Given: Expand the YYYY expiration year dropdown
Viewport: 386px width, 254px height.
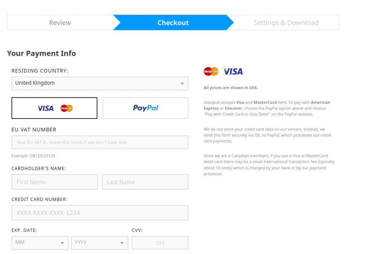Looking at the screenshot, I should click(x=100, y=243).
